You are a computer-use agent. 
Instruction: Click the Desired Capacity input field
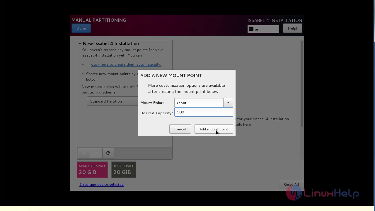204,112
